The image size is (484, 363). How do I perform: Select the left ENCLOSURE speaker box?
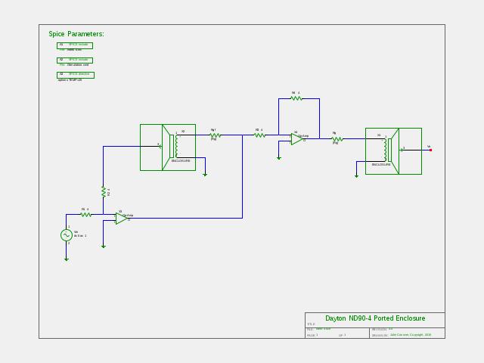(168, 147)
